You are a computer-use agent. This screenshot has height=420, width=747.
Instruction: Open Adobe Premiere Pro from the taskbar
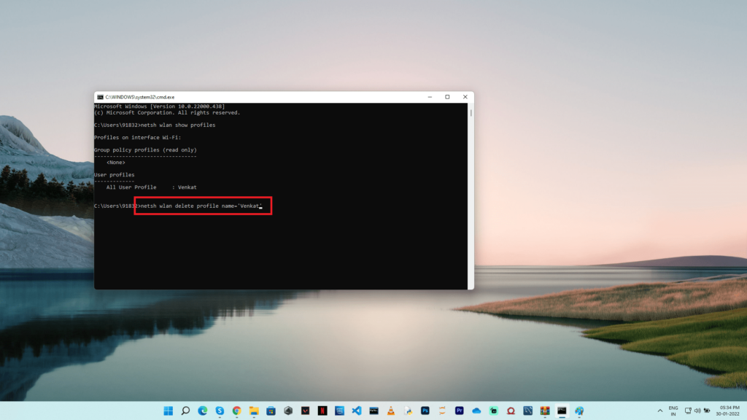[x=460, y=411]
